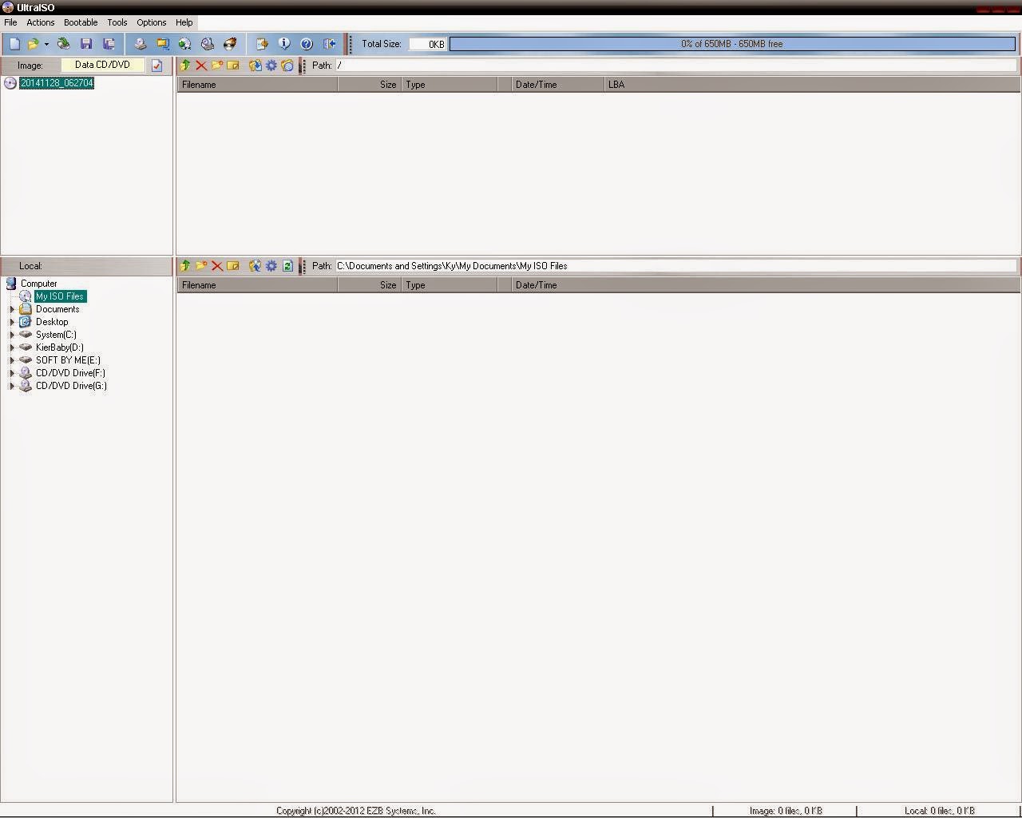
Task: Delete selected file with red X icon
Action: pyautogui.click(x=200, y=66)
